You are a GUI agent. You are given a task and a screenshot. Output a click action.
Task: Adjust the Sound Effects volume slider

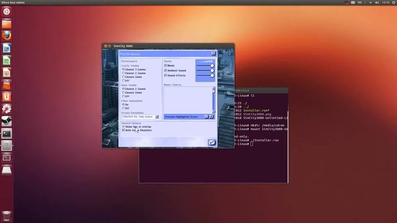[212, 76]
